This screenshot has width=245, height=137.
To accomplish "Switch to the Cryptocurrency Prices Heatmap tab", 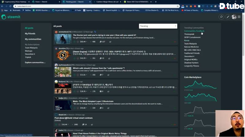I will click(15, 2).
